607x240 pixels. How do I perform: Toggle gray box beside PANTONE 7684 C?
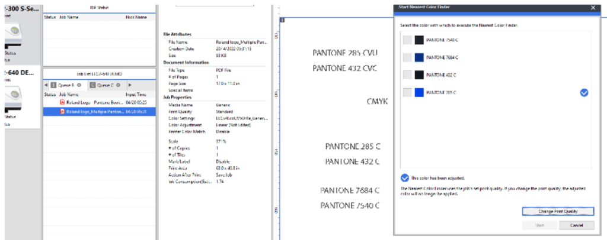pos(407,57)
